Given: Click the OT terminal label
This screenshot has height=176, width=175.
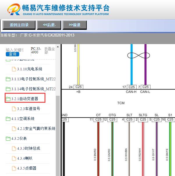Looking at the screenshot, I should [98, 115].
